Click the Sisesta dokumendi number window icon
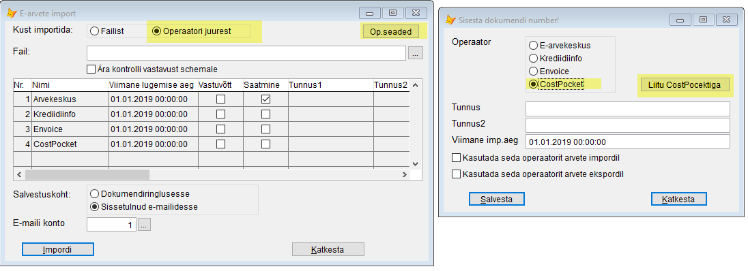 [450, 20]
